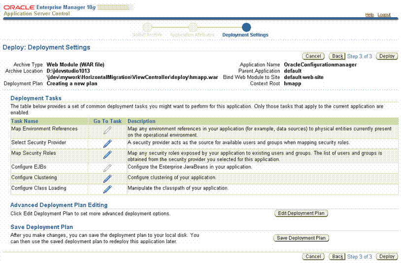Click the bottom Cancel button
This screenshot has width=401, height=263.
click(x=313, y=257)
